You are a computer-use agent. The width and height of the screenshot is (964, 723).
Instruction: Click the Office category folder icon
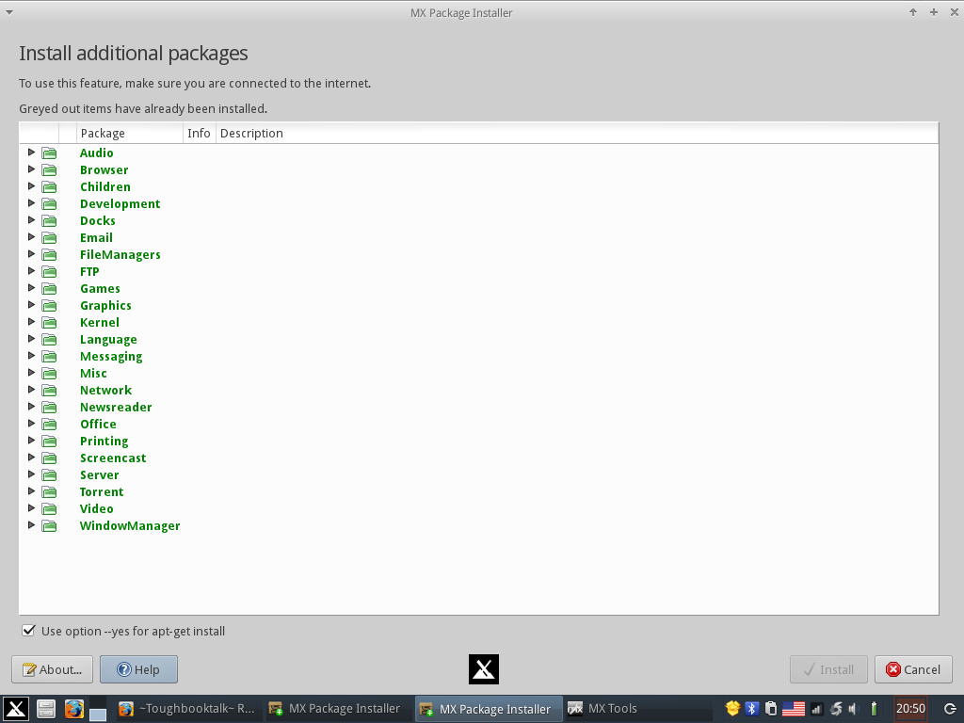(49, 425)
